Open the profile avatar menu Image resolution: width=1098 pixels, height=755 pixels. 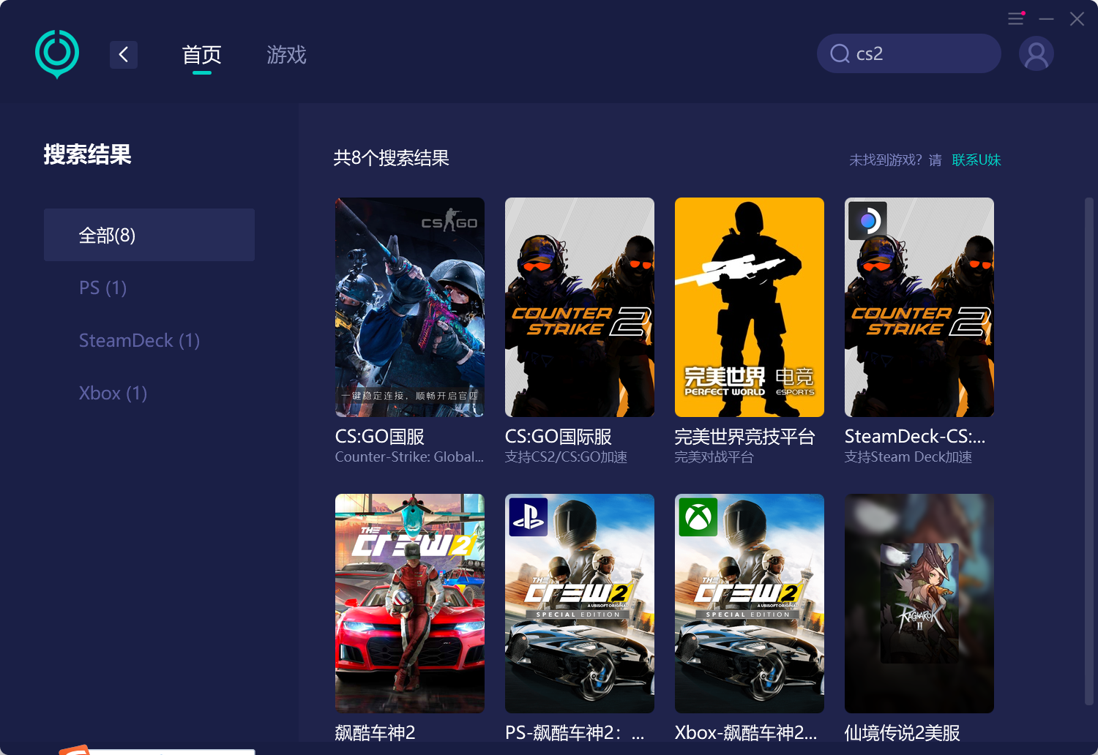[x=1036, y=53]
